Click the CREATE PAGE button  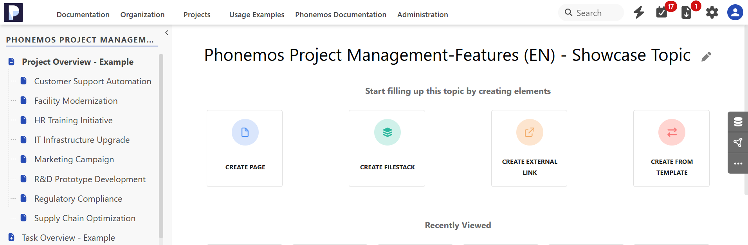245,148
